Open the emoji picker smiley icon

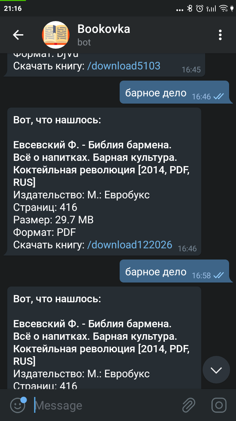tap(18, 405)
